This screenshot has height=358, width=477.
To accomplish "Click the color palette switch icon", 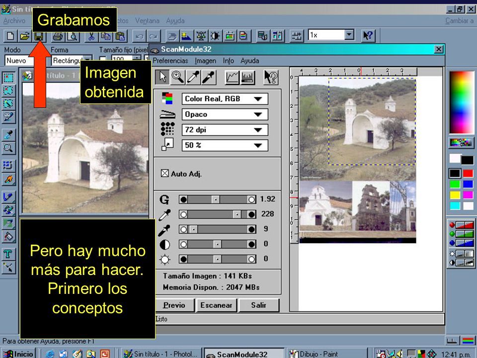I will tap(462, 142).
